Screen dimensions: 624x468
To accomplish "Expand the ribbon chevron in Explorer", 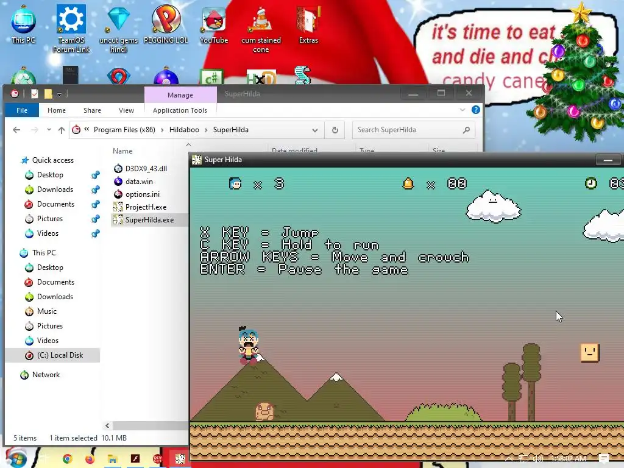I will coord(462,110).
